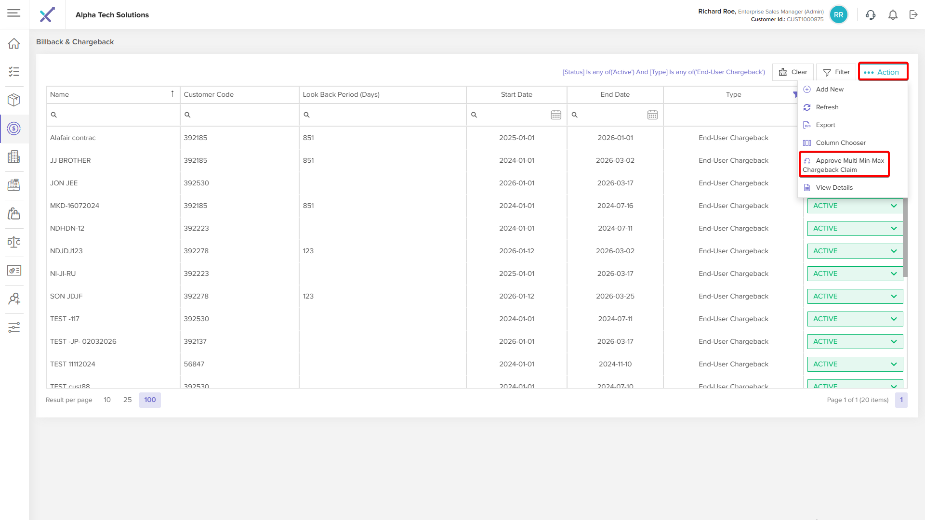Viewport: 925px width, 520px height.
Task: Click the notification bell icon
Action: point(893,15)
